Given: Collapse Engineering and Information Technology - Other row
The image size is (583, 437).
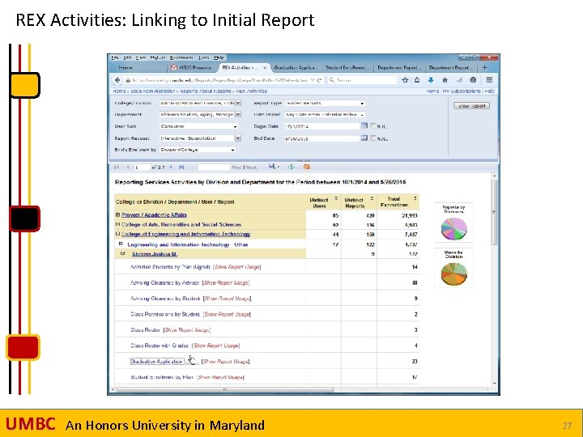Looking at the screenshot, I should 121,244.
